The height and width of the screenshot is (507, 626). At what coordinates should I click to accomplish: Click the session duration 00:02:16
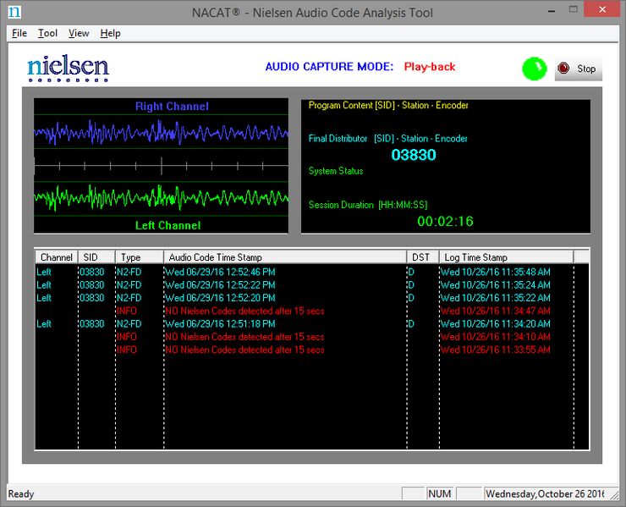tap(445, 221)
